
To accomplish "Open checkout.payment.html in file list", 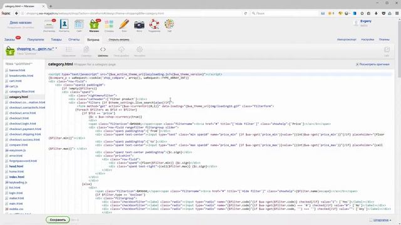I will tap(25, 129).
